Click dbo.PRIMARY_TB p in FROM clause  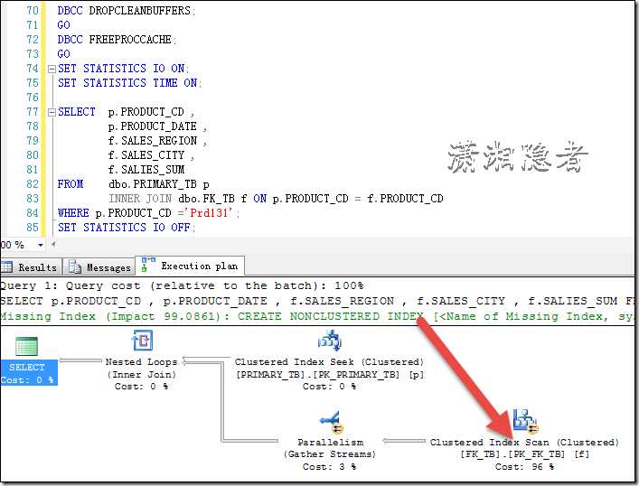coord(159,184)
